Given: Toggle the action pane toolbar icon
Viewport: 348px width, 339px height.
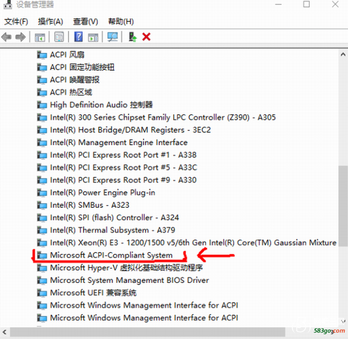Looking at the screenshot, I should click(93, 37).
